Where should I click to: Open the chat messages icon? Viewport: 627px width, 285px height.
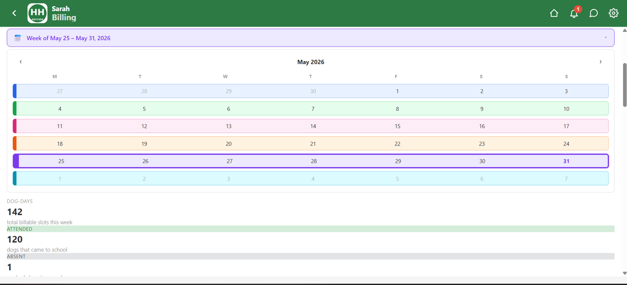tap(594, 13)
